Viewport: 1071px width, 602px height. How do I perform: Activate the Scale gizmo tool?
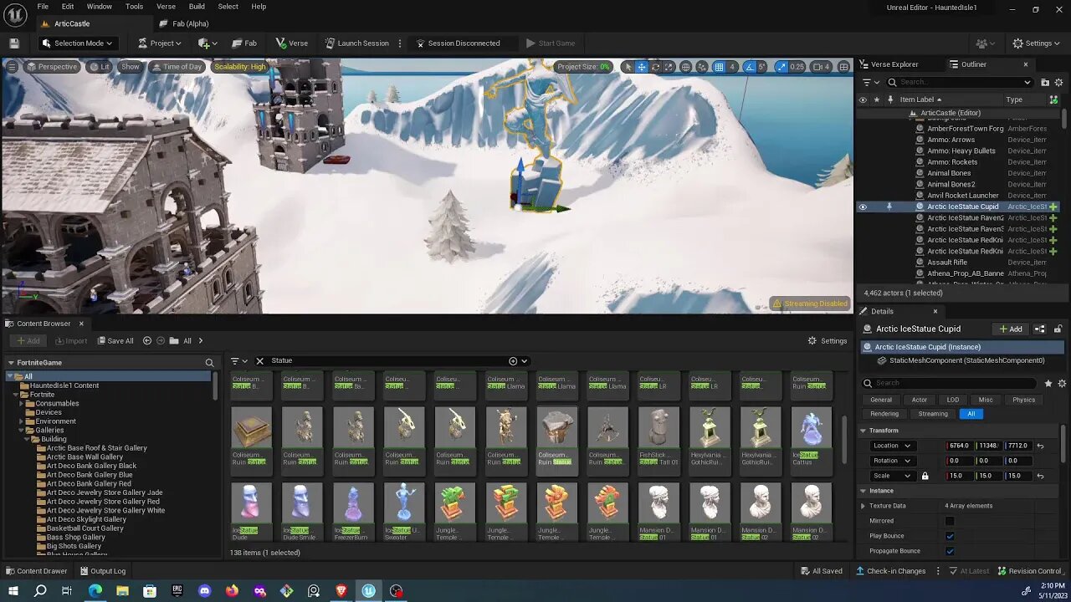(x=669, y=67)
